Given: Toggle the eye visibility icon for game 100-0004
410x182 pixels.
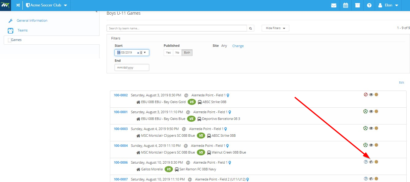Looking at the screenshot, I should (x=371, y=145).
